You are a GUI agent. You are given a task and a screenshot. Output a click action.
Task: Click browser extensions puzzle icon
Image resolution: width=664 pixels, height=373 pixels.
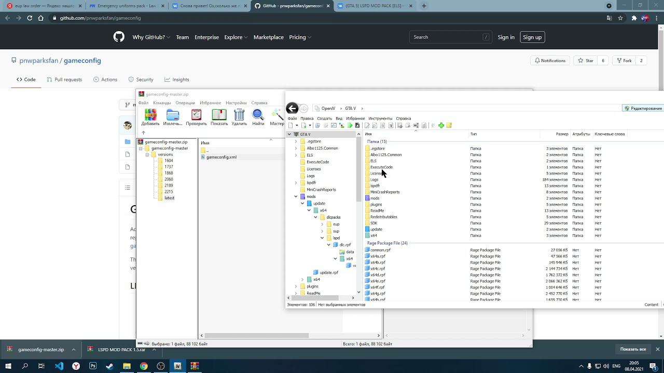[x=634, y=18]
